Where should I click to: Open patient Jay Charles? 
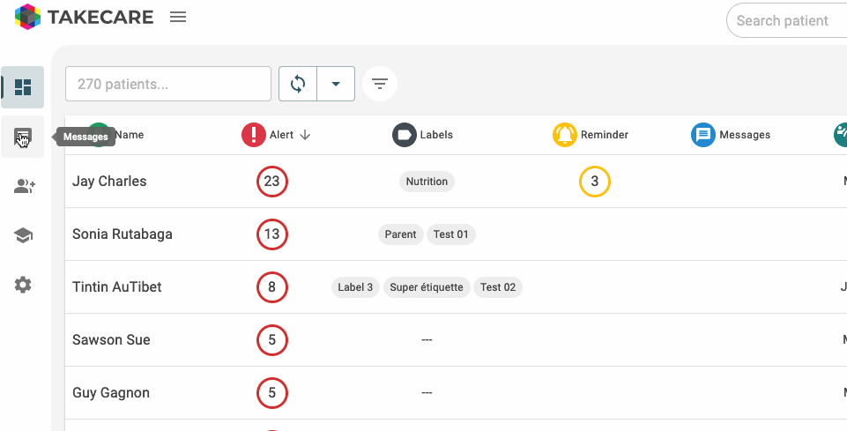[109, 181]
